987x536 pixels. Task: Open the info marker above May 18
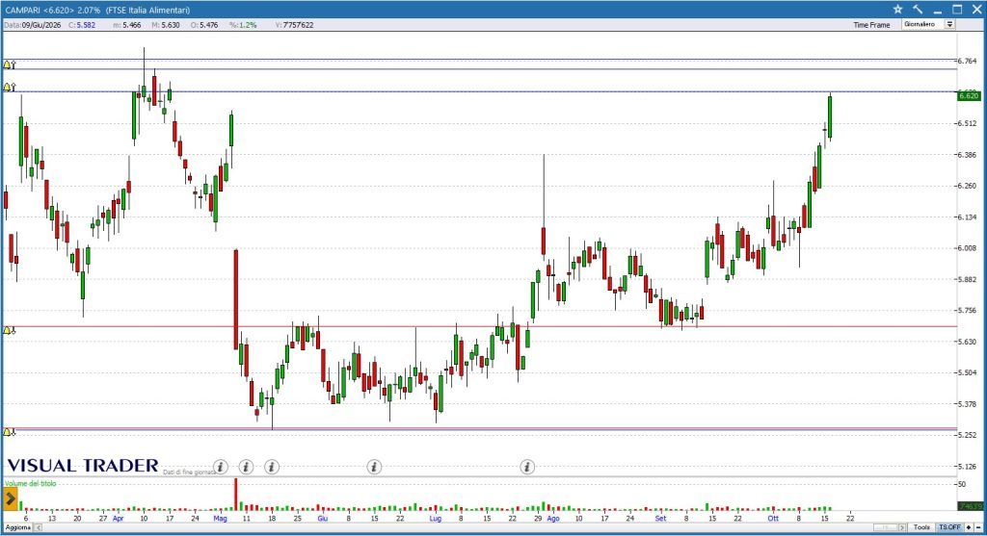[271, 467]
